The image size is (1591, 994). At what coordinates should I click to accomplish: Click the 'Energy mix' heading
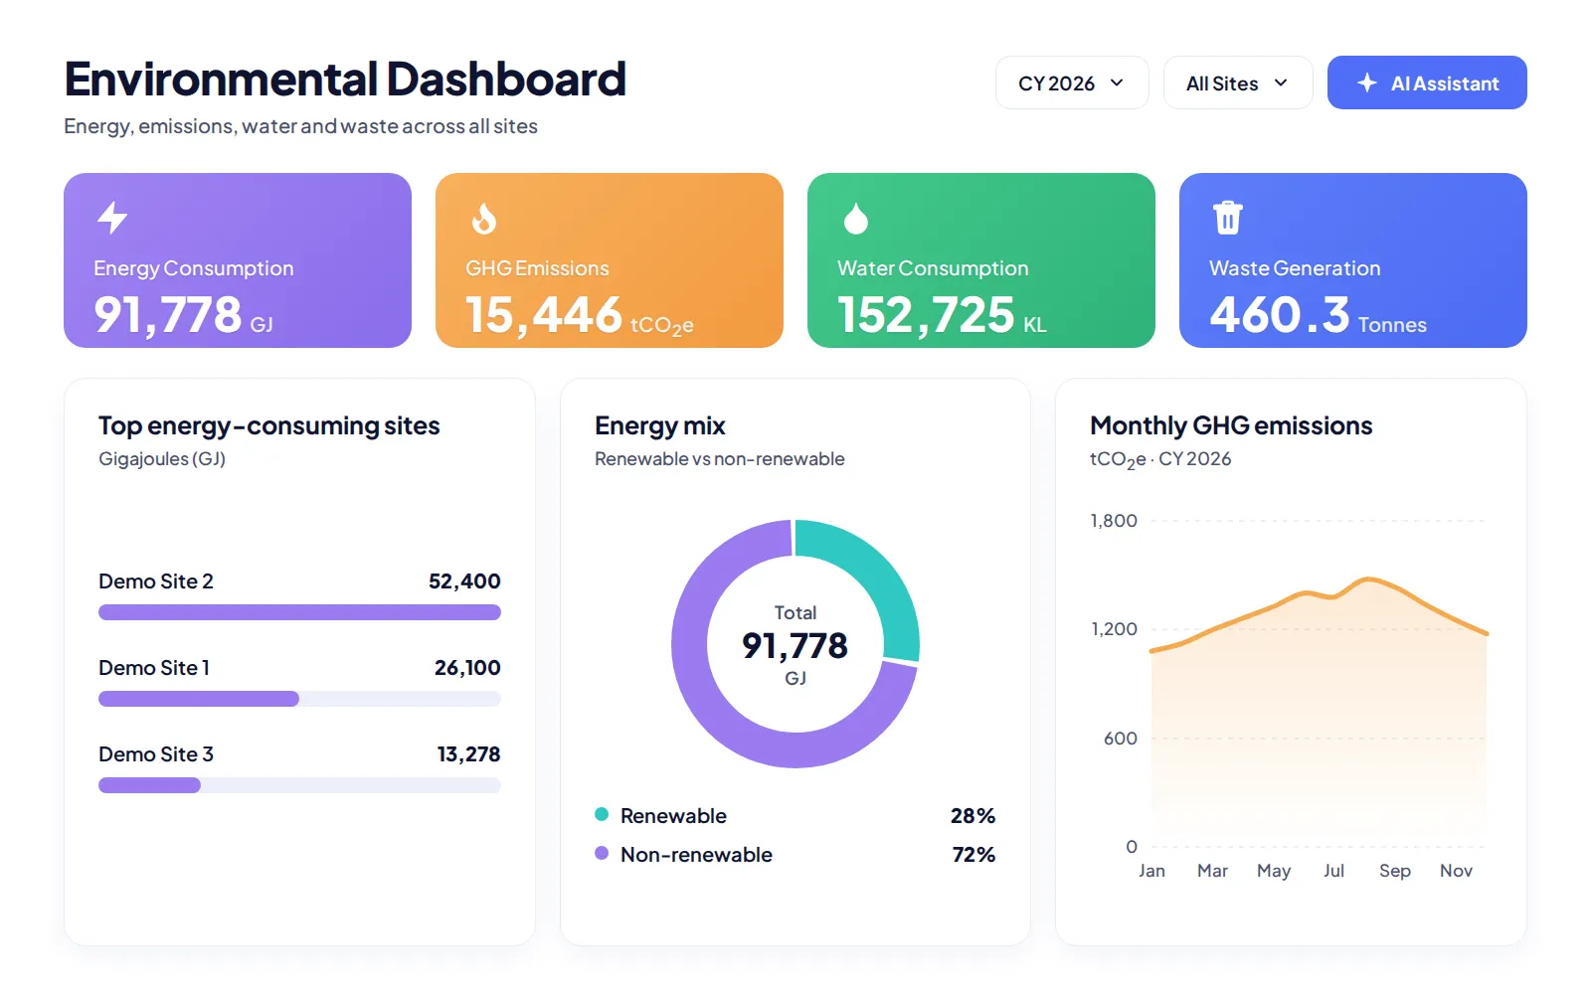(x=660, y=425)
